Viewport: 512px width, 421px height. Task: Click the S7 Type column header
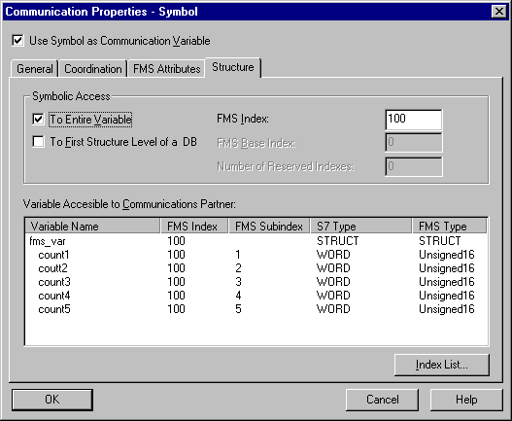pyautogui.click(x=361, y=227)
